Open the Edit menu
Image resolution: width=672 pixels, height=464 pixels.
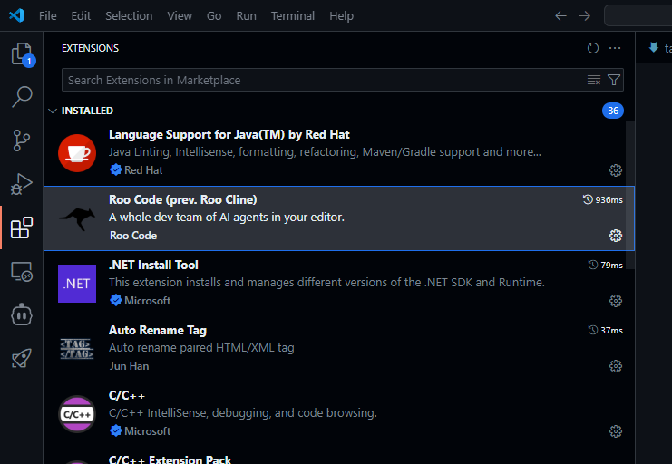tap(81, 15)
